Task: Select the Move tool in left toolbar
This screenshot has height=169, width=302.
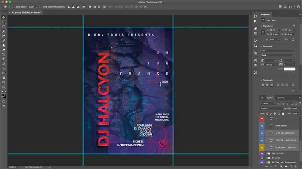Action: [x=4, y=17]
